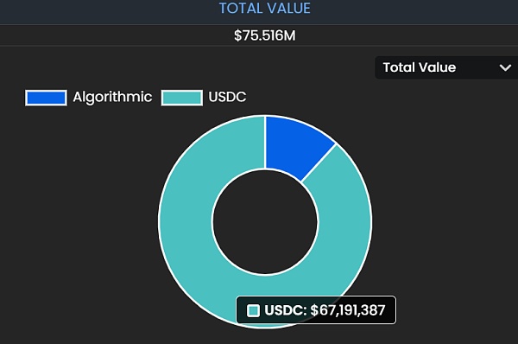
Task: Click the Algorithmic legend label
Action: (x=112, y=97)
